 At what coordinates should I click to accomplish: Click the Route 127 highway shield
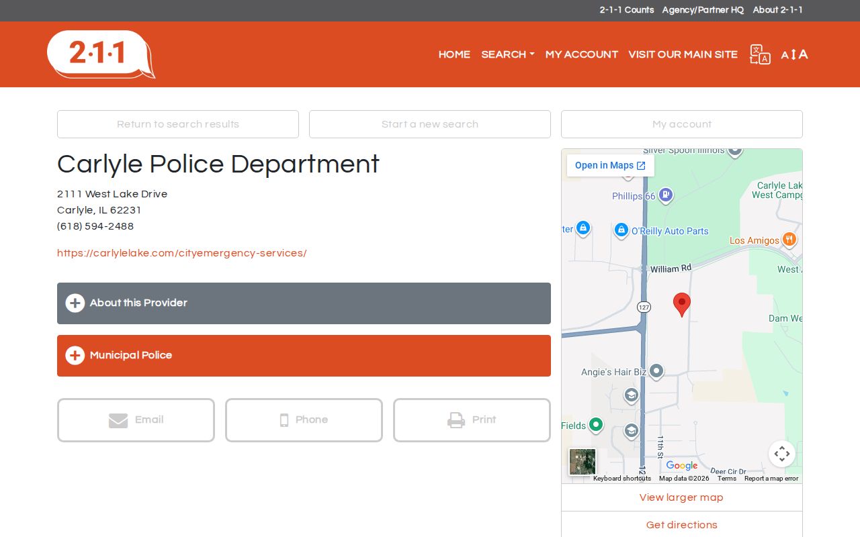coord(644,307)
